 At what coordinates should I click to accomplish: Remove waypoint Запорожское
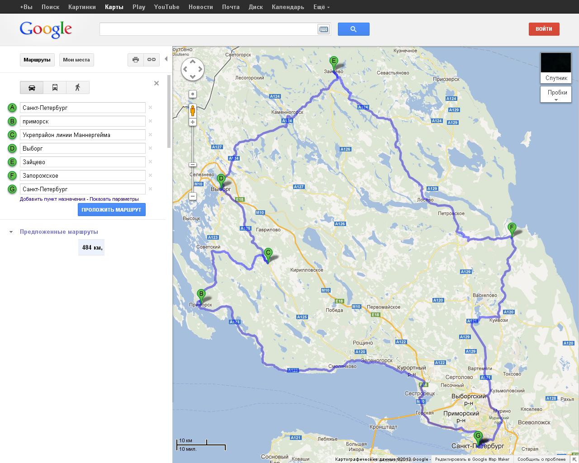(x=151, y=175)
